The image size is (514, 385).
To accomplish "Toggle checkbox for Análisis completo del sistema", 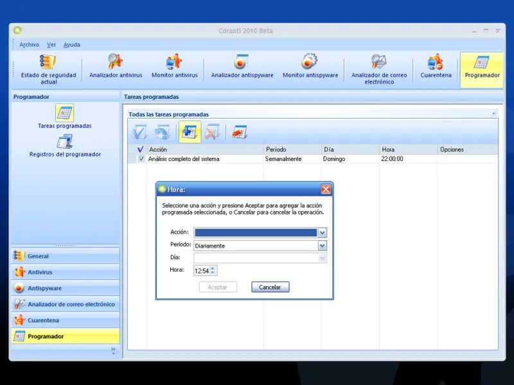I will [x=141, y=158].
